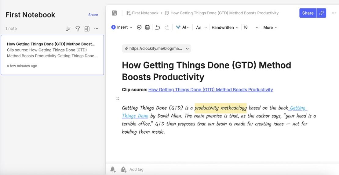339x175 pixels.
Task: Open the sort notes options icon
Action: (68, 29)
